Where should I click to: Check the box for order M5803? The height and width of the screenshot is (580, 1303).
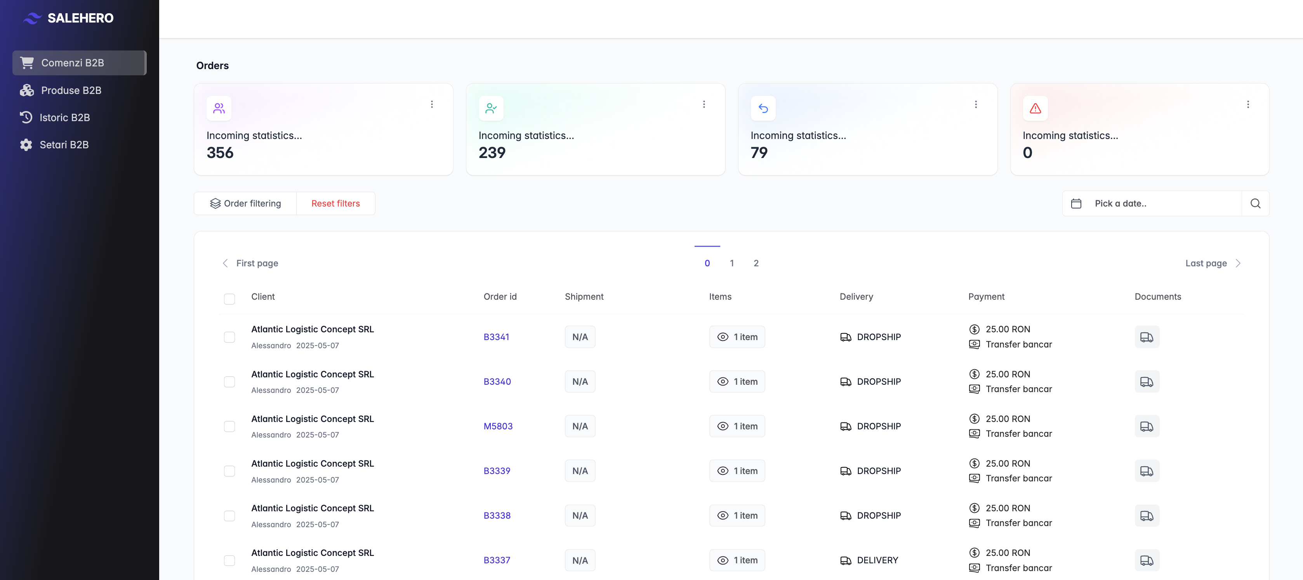click(x=229, y=426)
